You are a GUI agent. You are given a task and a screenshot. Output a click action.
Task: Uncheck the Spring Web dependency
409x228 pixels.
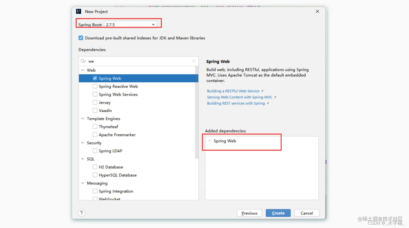(x=95, y=78)
